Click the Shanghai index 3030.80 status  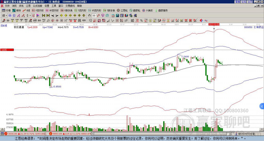click(25, 134)
